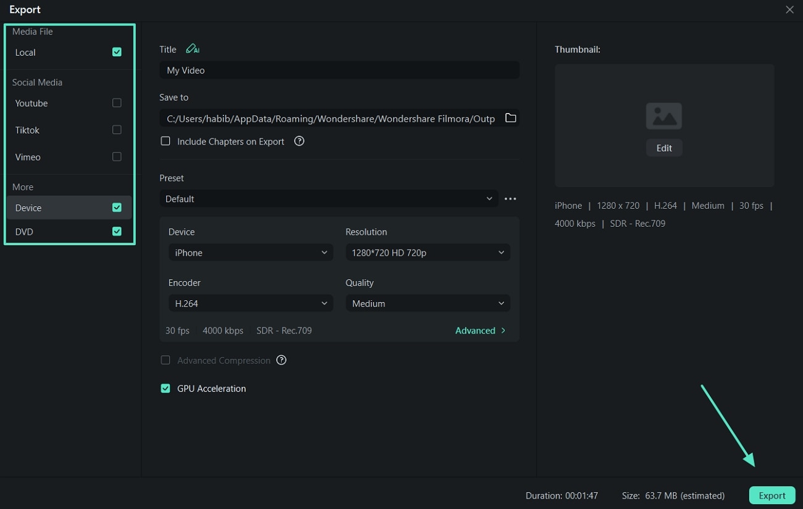Viewport: 803px width, 509px height.
Task: Toggle the Local media file checkbox
Action: pyautogui.click(x=117, y=52)
